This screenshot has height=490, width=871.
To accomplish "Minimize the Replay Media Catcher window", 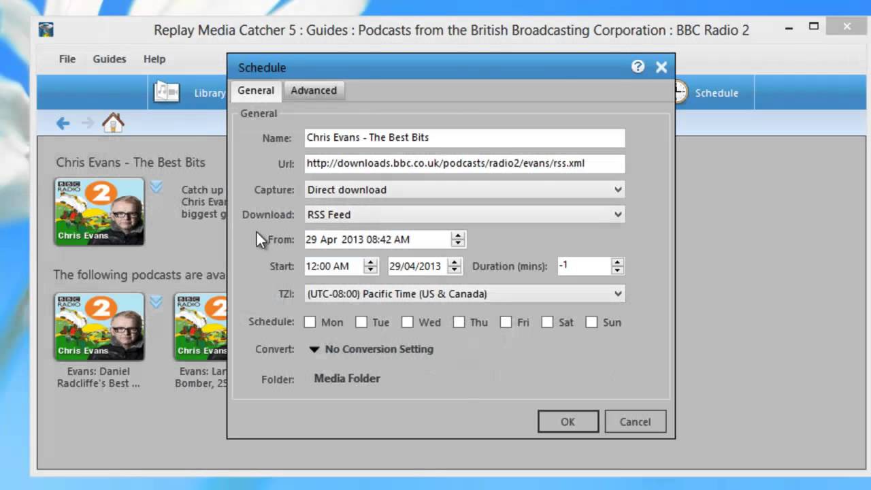I will click(789, 29).
